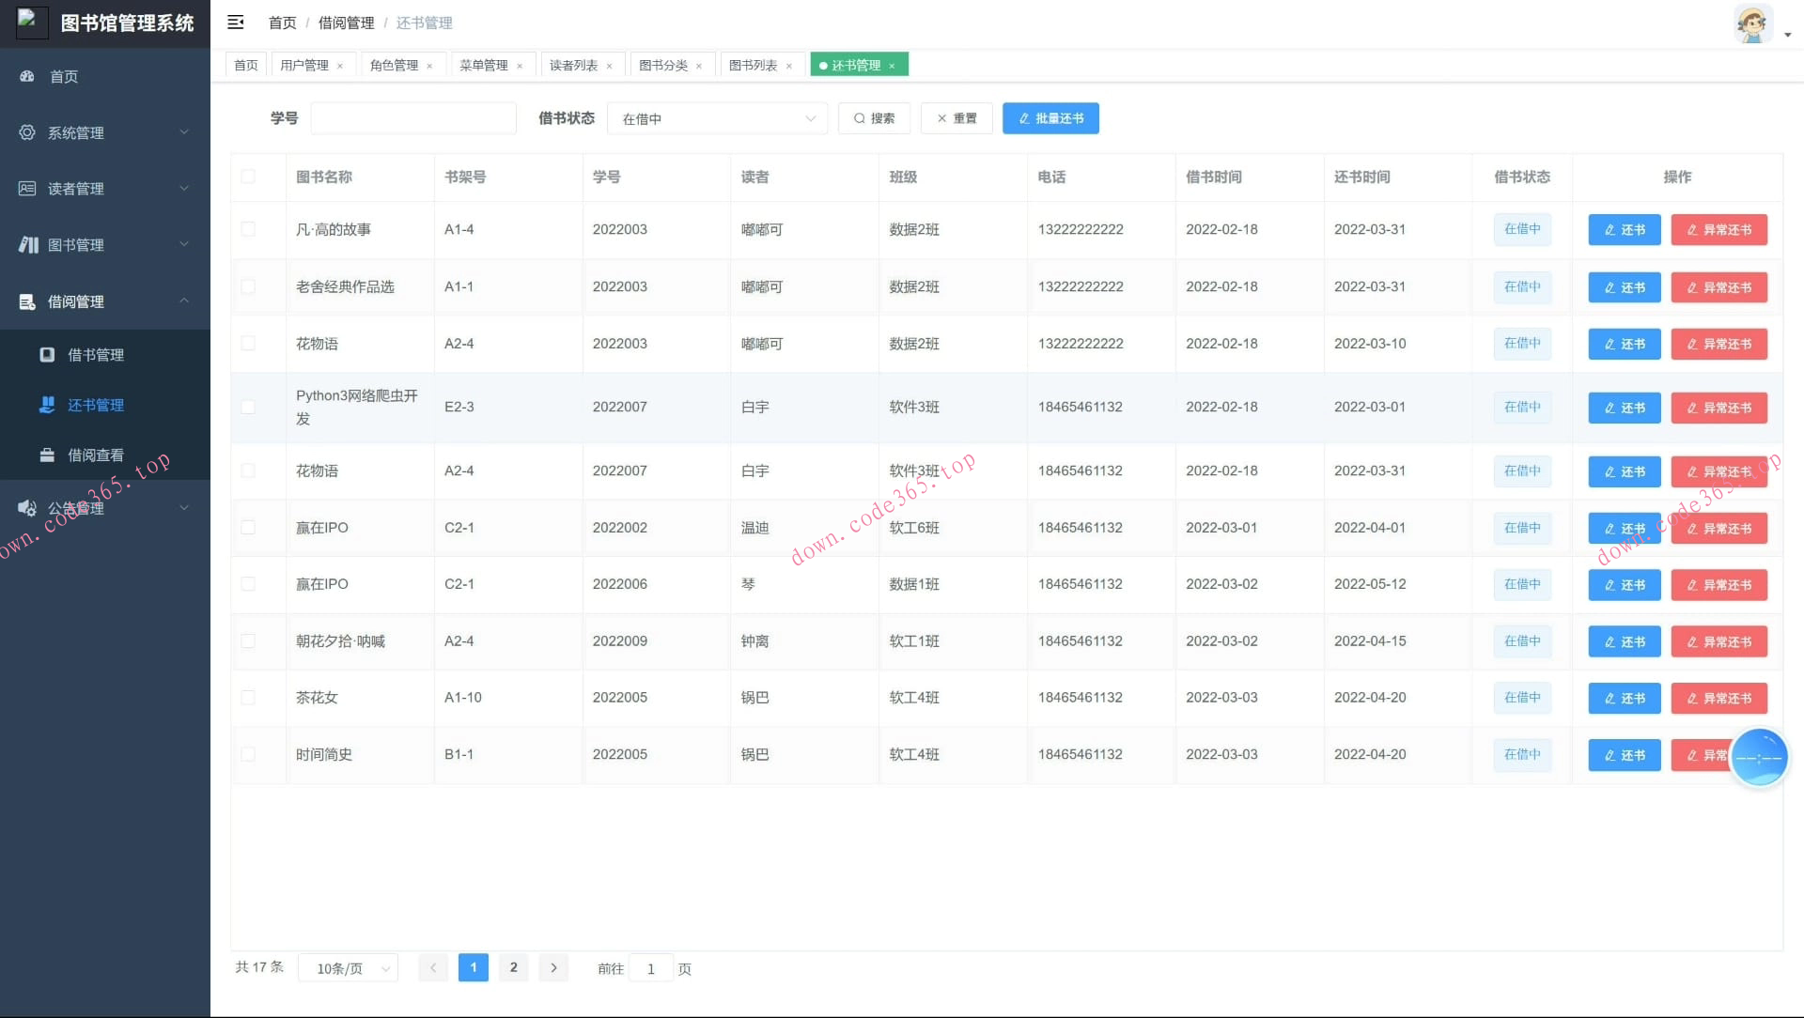Close the 用户管理 tab via its x
The height and width of the screenshot is (1018, 1804).
pyautogui.click(x=340, y=66)
